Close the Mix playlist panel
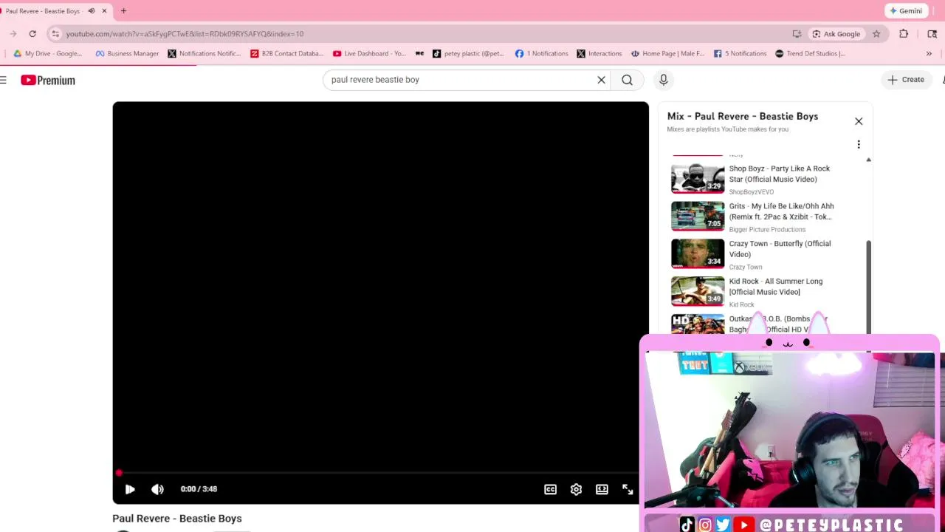This screenshot has height=532, width=945. (859, 121)
